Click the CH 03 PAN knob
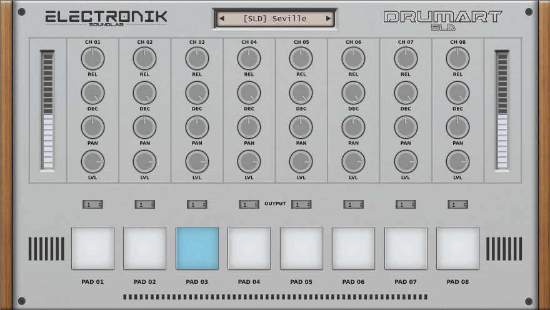Viewport: 550px width, 310px height. click(197, 127)
